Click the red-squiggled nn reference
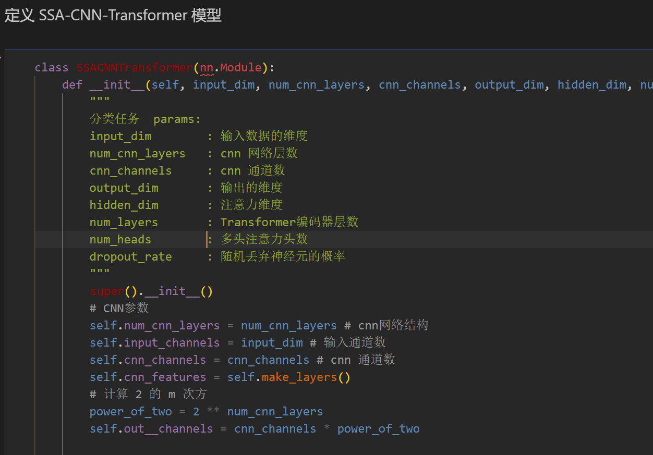 206,67
